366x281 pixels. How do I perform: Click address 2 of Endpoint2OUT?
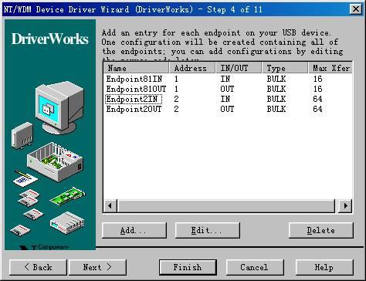176,109
